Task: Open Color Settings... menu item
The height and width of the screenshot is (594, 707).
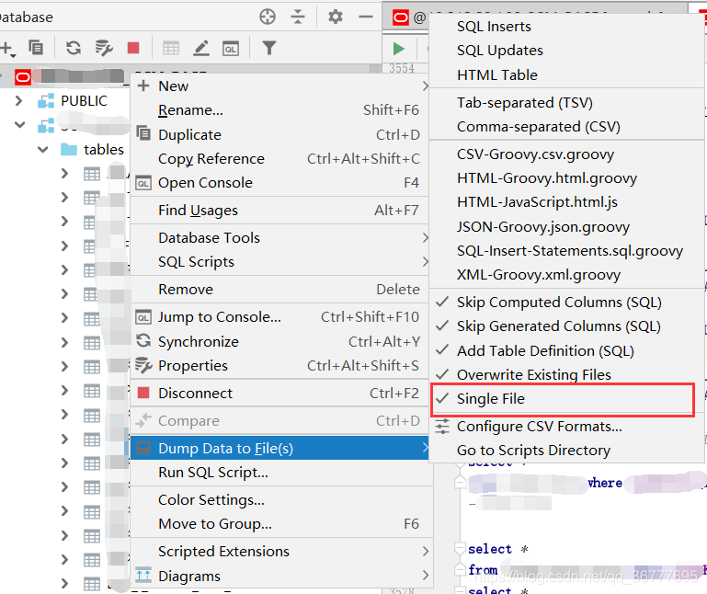Action: pyautogui.click(x=281, y=499)
